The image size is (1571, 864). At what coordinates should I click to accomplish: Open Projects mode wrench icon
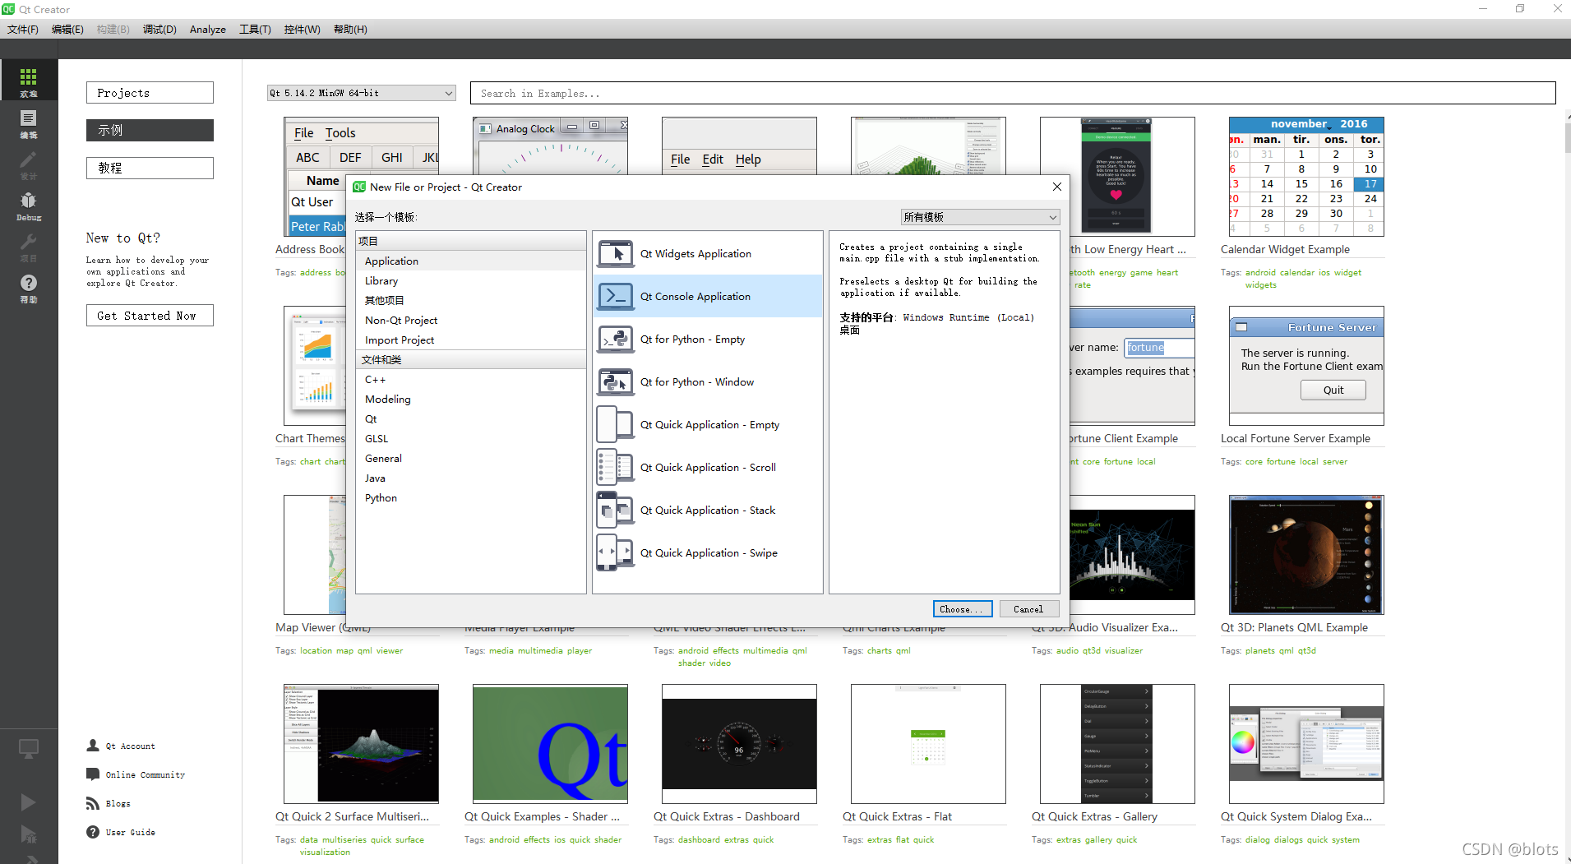29,246
